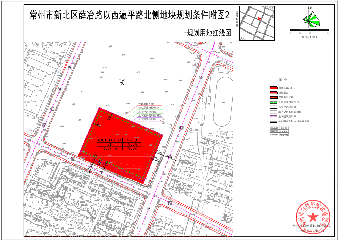Click the legend table cell 建筑密度
The width and height of the screenshot is (339, 241).
[283, 131]
